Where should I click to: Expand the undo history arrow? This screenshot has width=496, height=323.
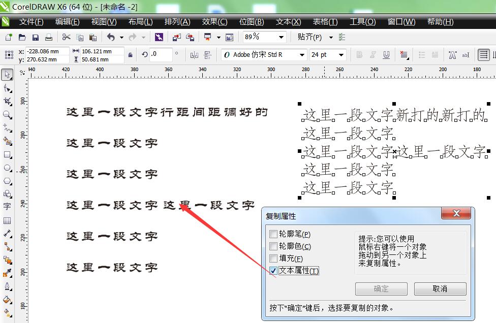[121, 37]
